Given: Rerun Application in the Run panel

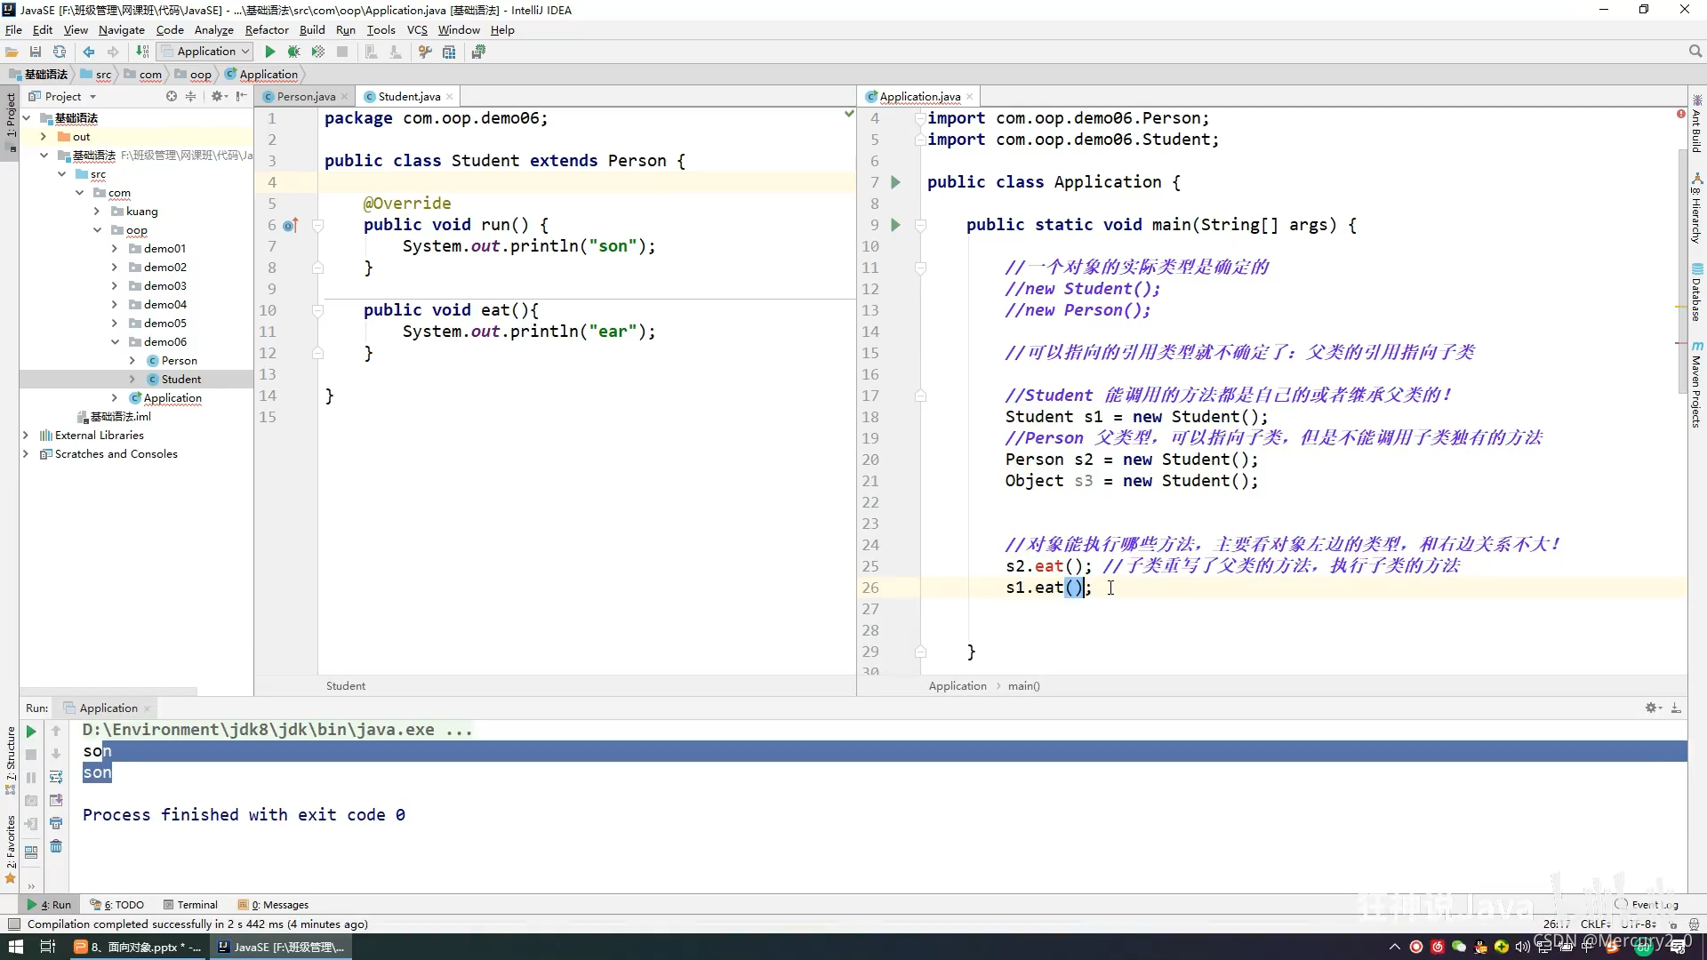Looking at the screenshot, I should [31, 731].
